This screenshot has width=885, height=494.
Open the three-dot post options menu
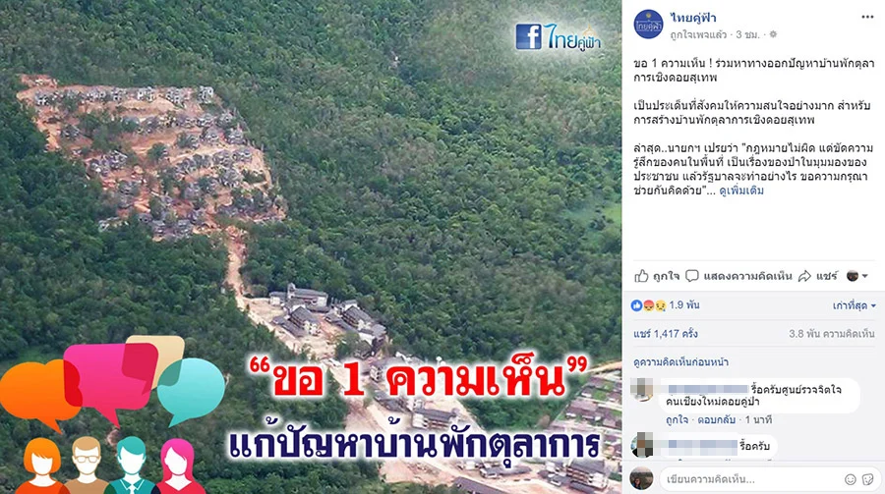pos(867,18)
